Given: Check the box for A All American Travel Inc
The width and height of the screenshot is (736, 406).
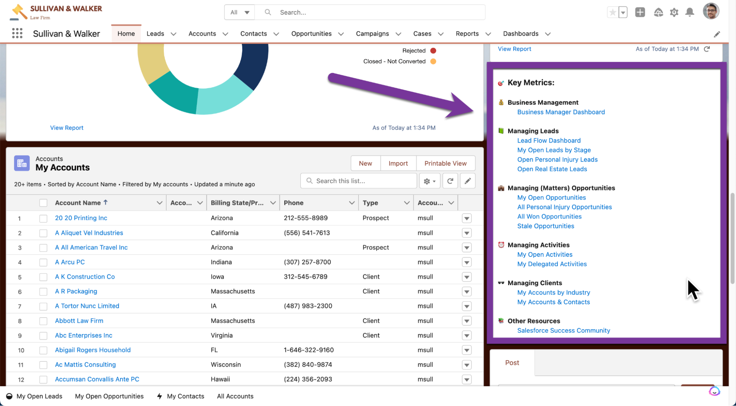Looking at the screenshot, I should [43, 248].
